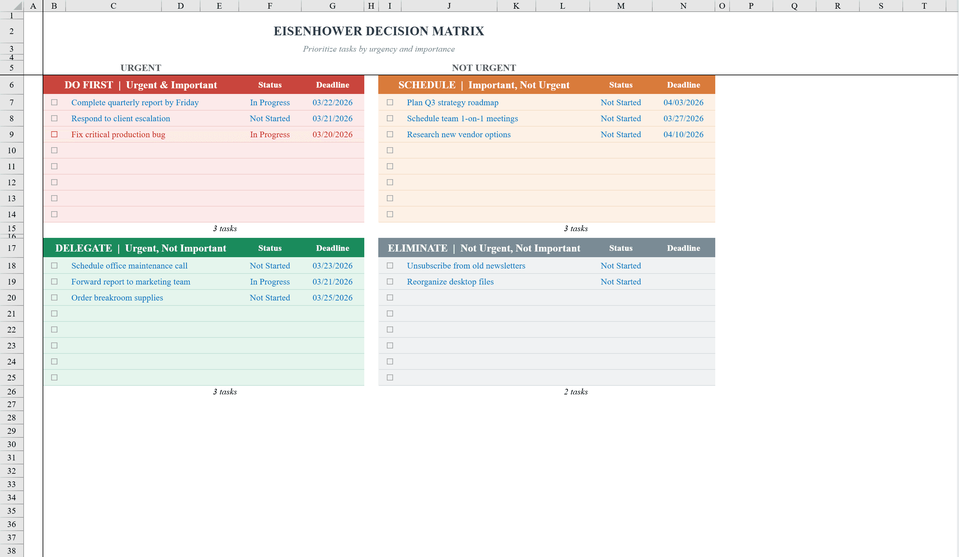Open the Forward report to marketing team task

click(x=131, y=281)
